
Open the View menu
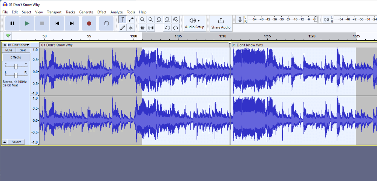[39, 12]
